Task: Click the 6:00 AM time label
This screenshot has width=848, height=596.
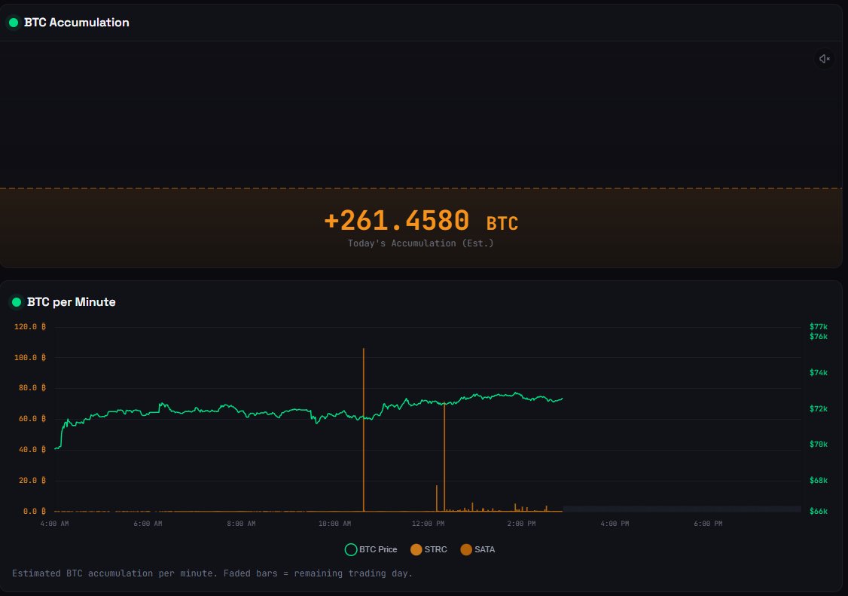Action: pos(148,524)
